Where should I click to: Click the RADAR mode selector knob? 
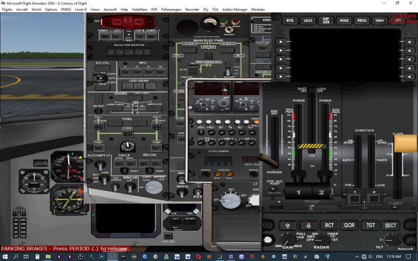pos(322,240)
